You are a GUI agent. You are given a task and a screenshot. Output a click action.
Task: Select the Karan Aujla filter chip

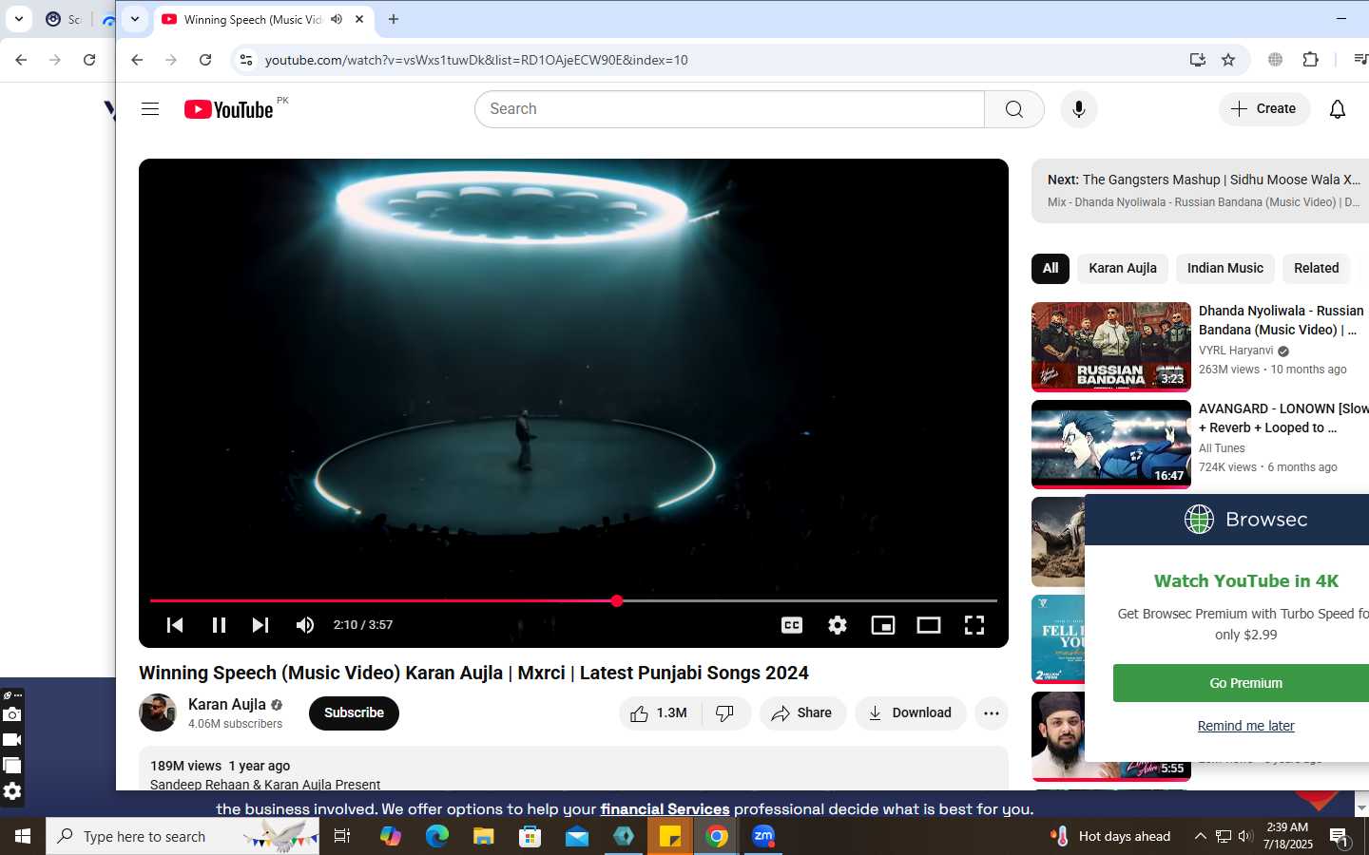point(1123,269)
